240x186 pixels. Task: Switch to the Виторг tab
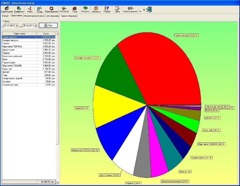[x=5, y=16]
